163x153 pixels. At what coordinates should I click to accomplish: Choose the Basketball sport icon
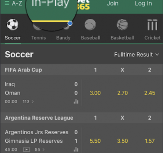coord(122,24)
